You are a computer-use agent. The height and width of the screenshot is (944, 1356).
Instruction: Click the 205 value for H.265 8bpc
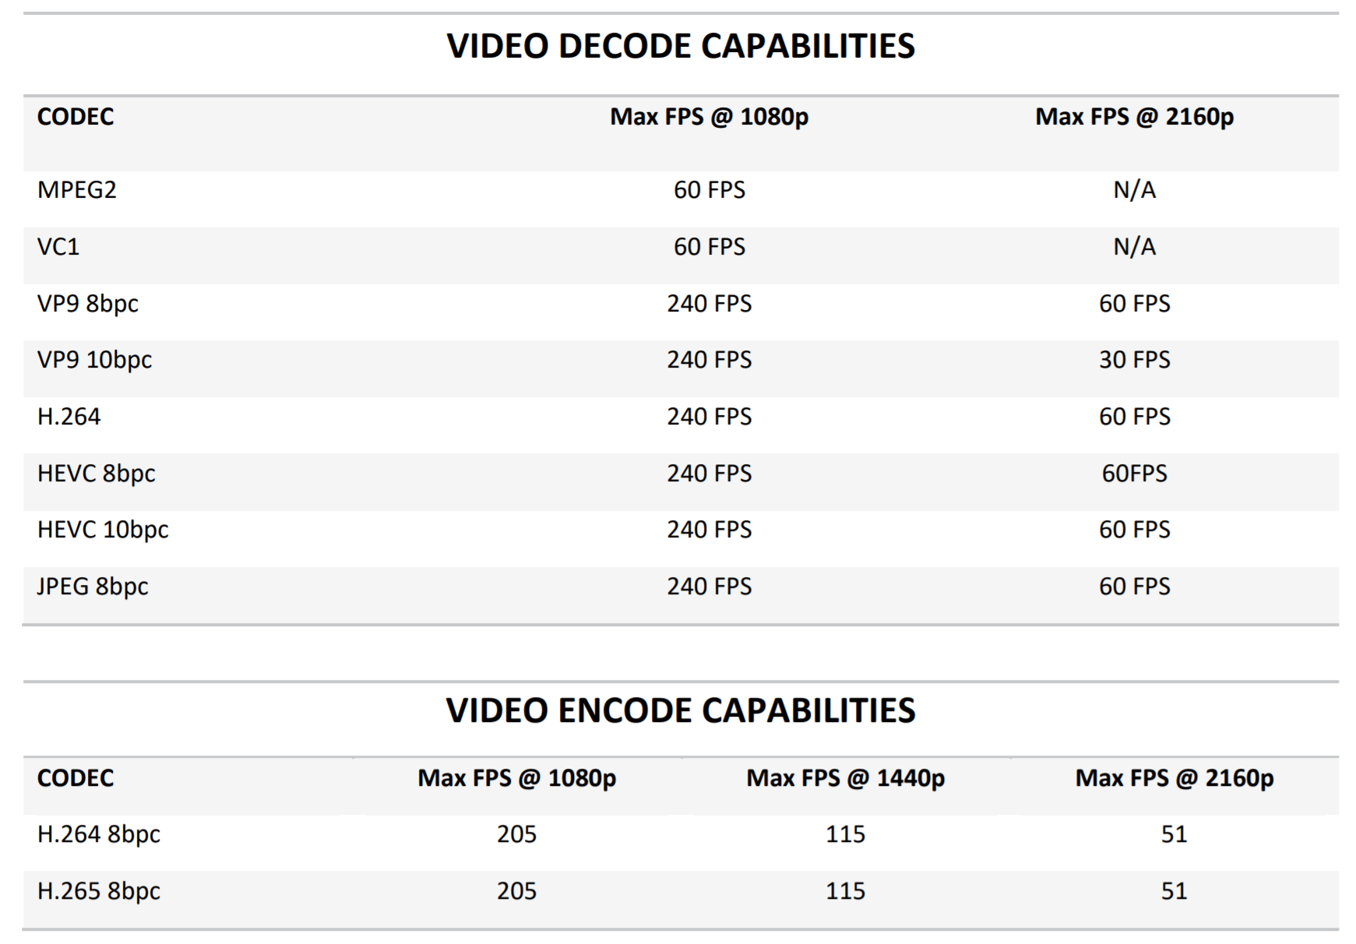click(516, 891)
